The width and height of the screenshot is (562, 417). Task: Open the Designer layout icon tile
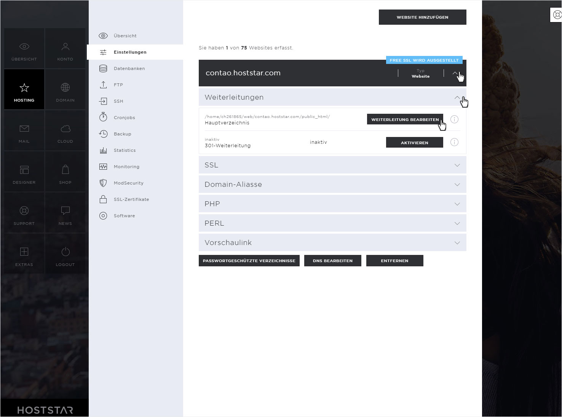click(x=24, y=172)
